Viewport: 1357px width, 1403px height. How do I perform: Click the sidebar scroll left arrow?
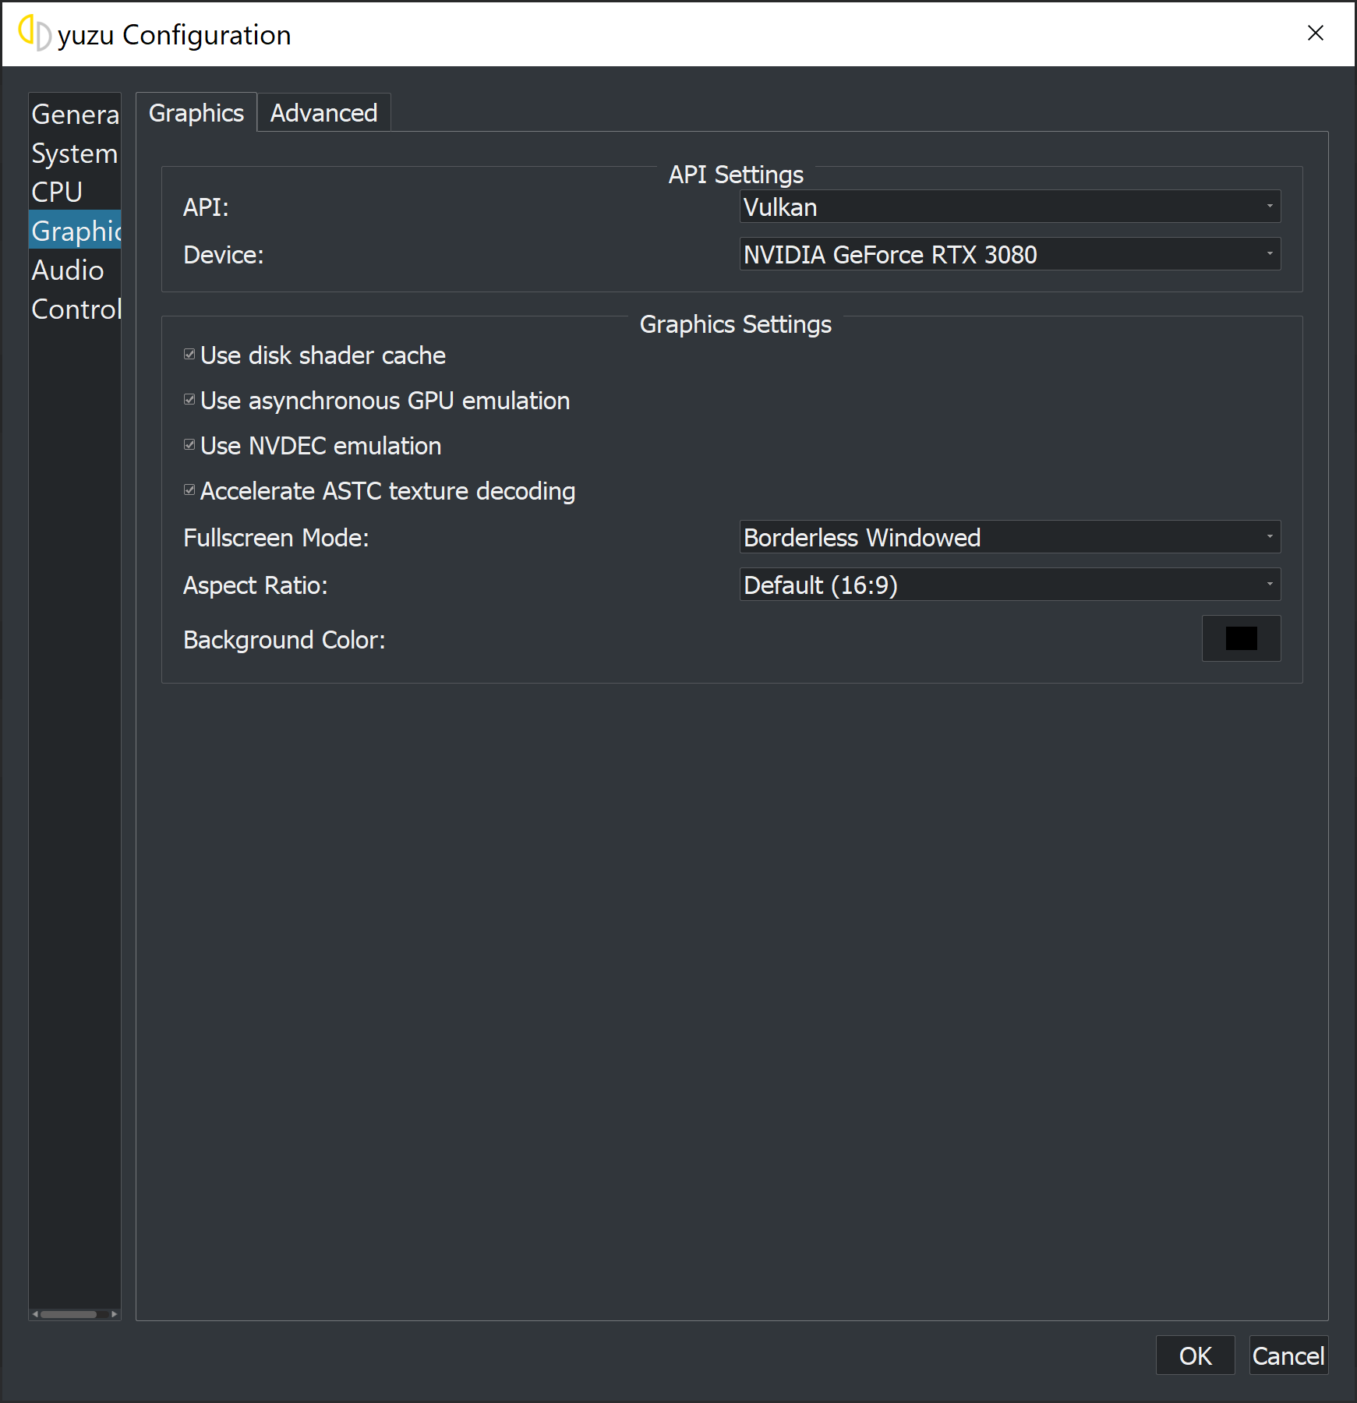(x=35, y=1314)
